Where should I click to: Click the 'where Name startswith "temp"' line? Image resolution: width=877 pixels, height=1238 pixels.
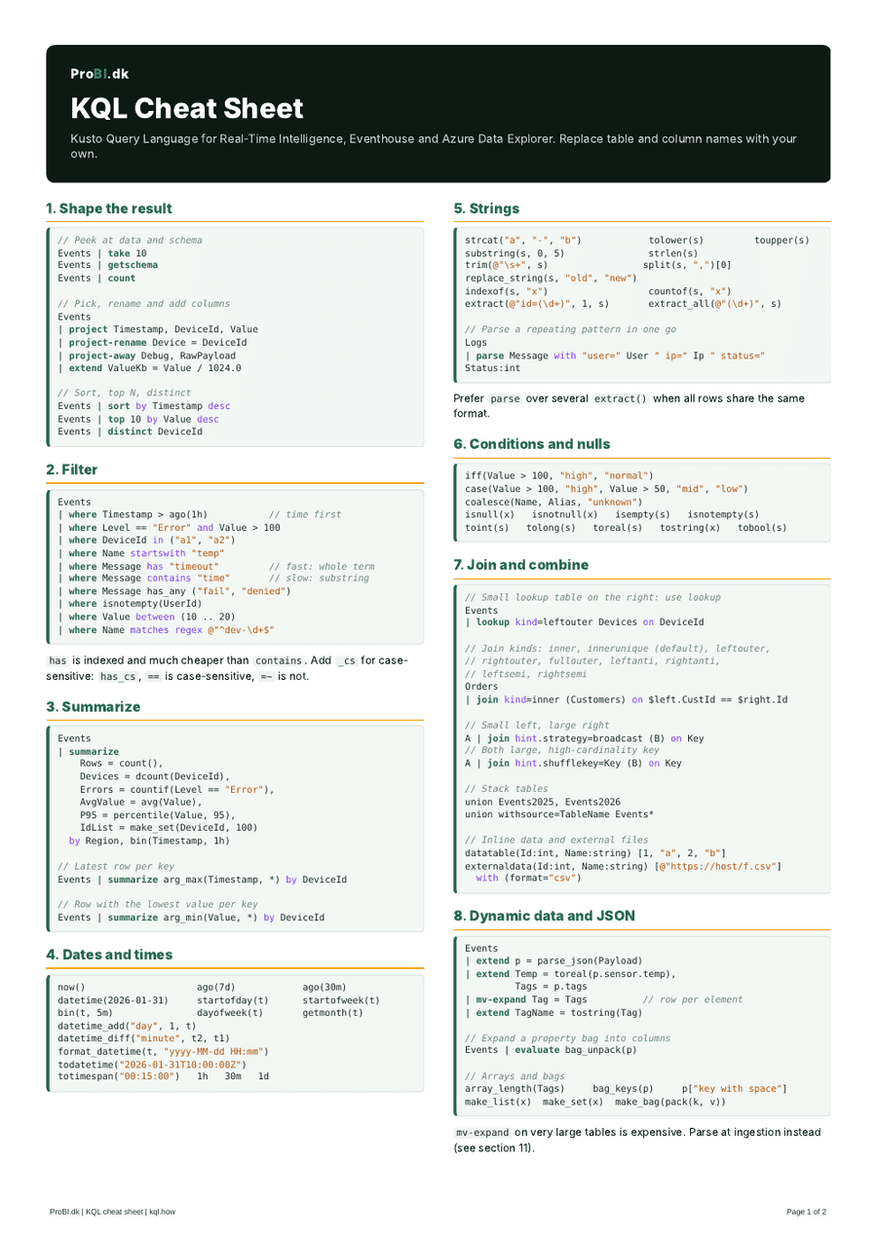click(x=141, y=552)
